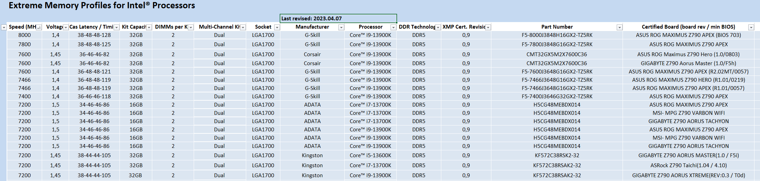The width and height of the screenshot is (760, 181).
Task: Select board 'GIGABYTE Z790 AORUS XTREME(REV:0.3 / T0d)'
Action: point(689,175)
